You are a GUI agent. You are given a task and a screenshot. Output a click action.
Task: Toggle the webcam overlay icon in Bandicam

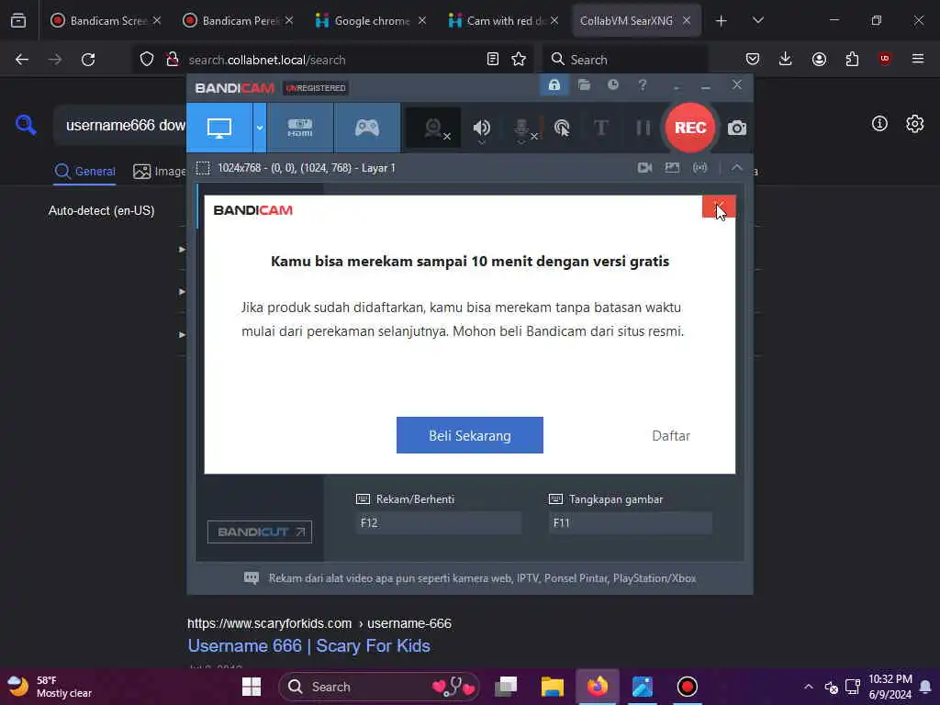[x=434, y=128]
